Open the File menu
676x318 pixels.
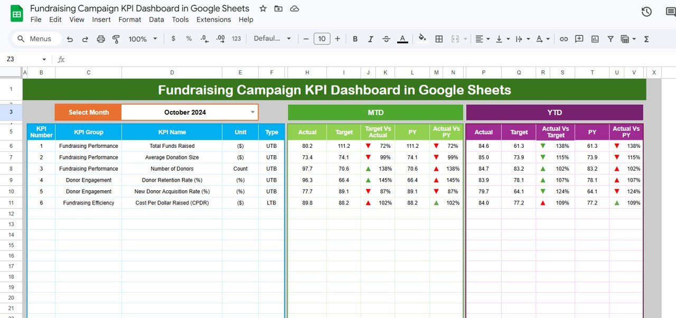pos(36,20)
